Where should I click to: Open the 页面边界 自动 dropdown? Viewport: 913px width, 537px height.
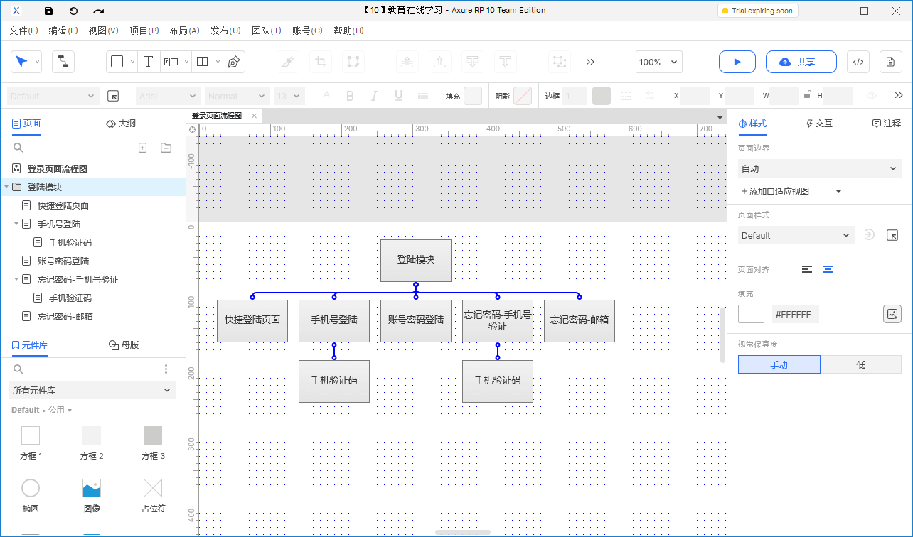(x=820, y=168)
